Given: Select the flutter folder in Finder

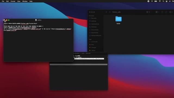Looking at the screenshot, I should click(x=119, y=20).
